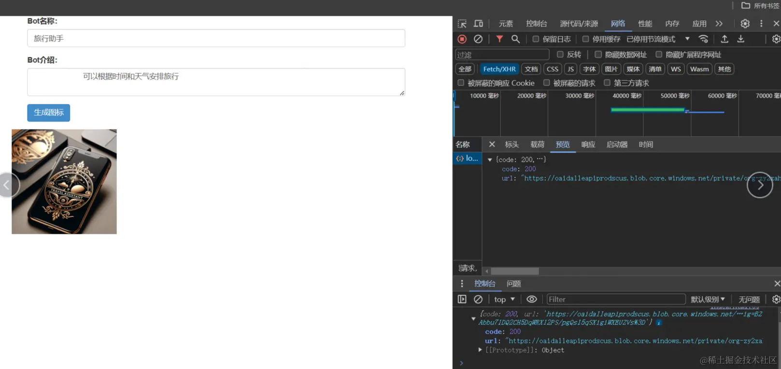Toggle console sidebar icon
The height and width of the screenshot is (369, 781).
pos(462,299)
